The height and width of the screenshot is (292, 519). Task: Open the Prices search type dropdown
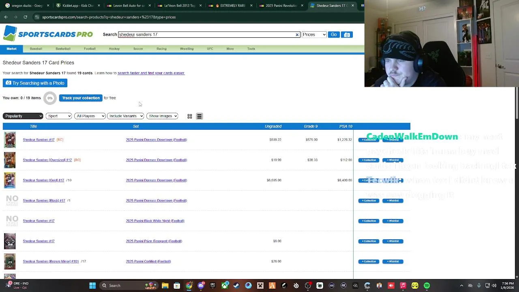[x=314, y=34]
